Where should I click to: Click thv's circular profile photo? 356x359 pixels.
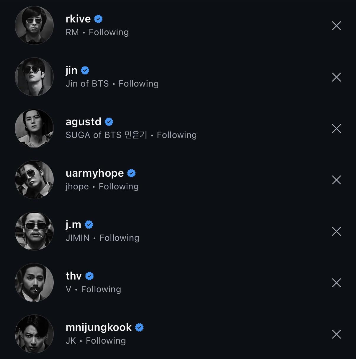(x=34, y=282)
